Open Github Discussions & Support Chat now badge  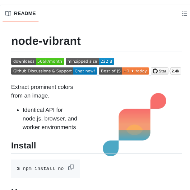[54, 71]
